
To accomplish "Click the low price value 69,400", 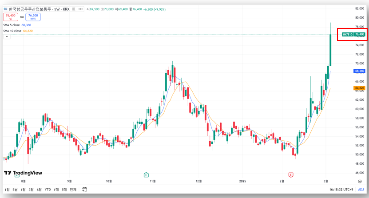I will pyautogui.click(x=123, y=9).
